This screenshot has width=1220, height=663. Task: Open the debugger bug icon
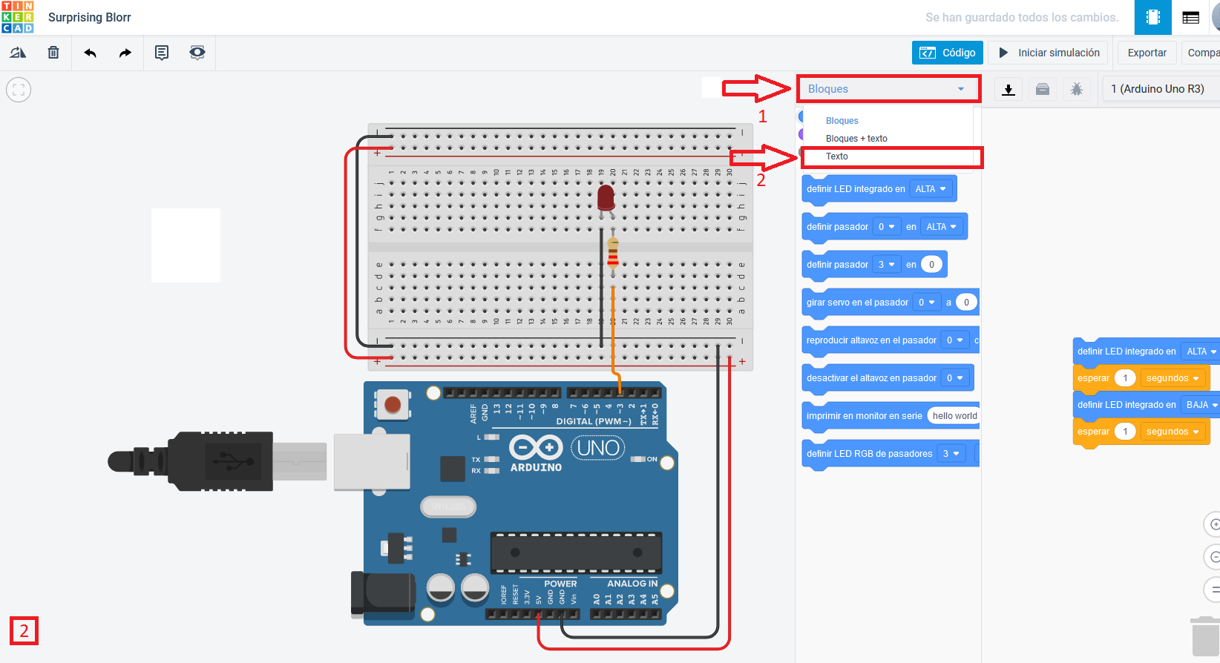pyautogui.click(x=1077, y=89)
